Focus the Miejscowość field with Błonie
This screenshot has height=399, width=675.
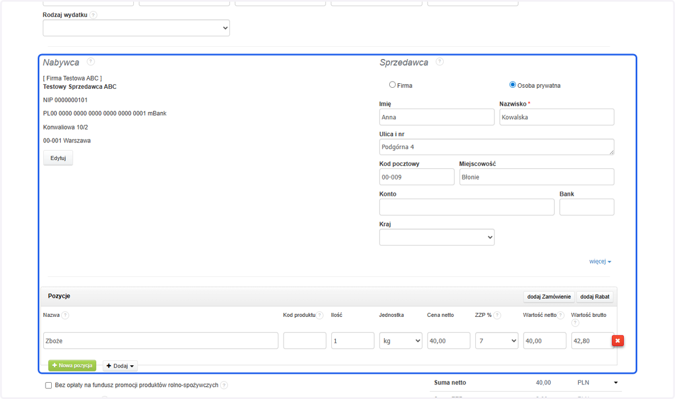[x=537, y=177]
